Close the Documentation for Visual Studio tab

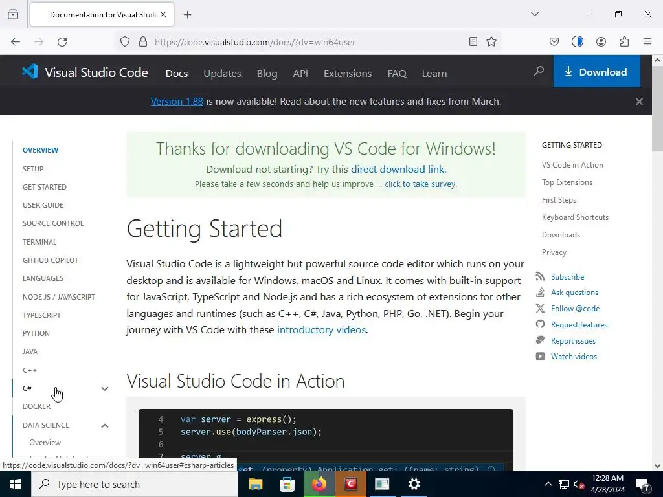pyautogui.click(x=163, y=14)
